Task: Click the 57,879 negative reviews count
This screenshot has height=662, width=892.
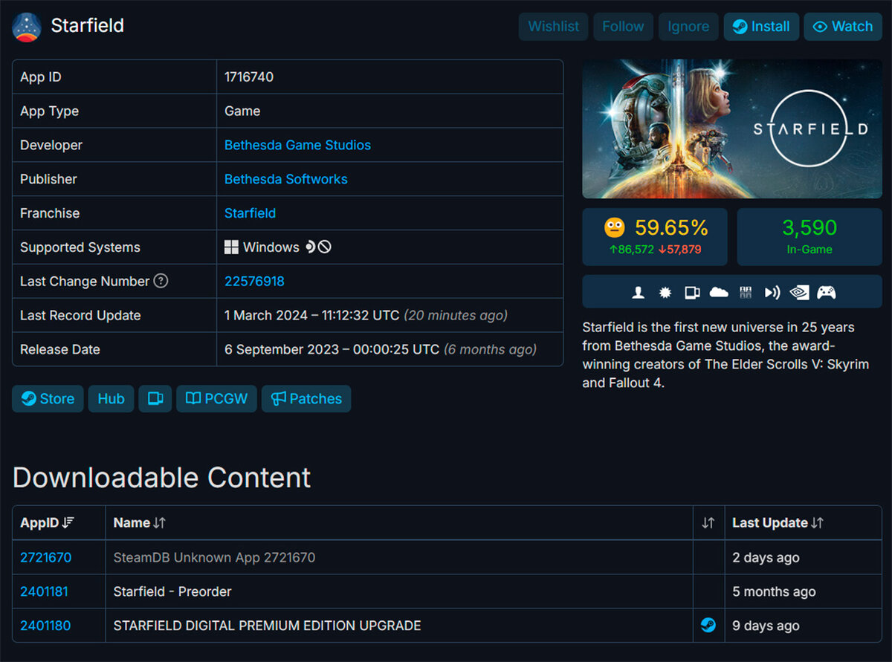Action: pos(679,250)
